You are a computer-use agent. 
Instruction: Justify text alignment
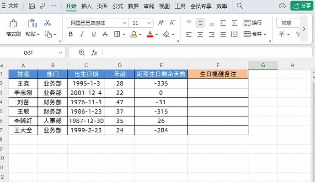(x=223, y=34)
